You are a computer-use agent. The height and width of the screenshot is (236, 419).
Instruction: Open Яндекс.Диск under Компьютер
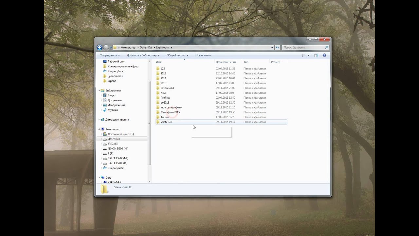coord(115,168)
